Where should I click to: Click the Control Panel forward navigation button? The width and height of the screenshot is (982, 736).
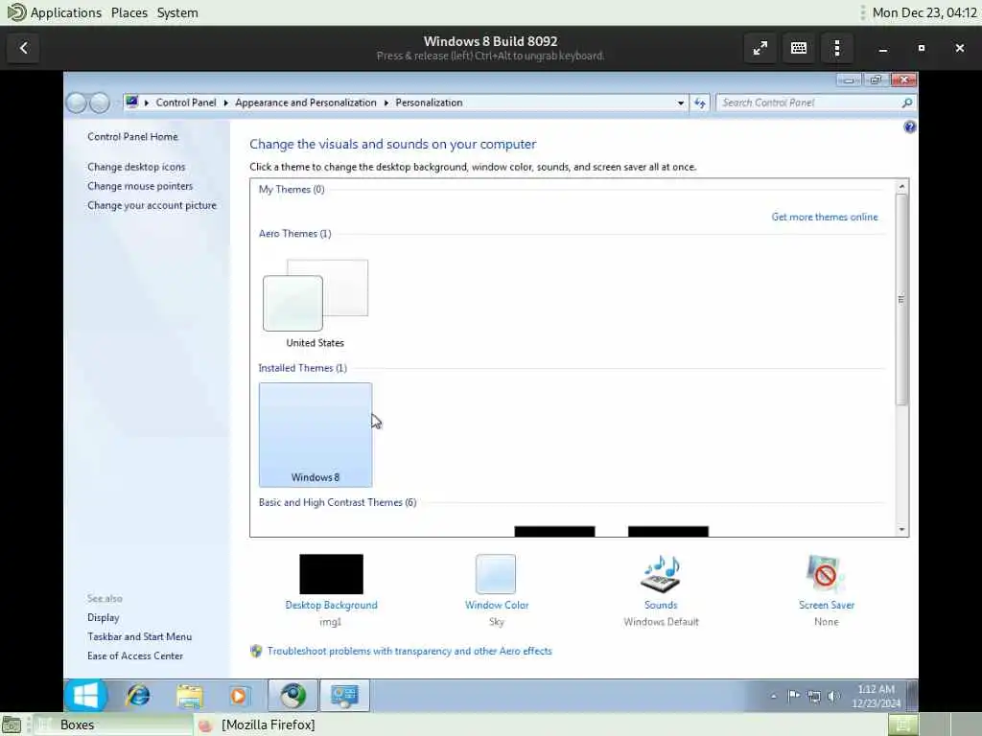pyautogui.click(x=100, y=103)
